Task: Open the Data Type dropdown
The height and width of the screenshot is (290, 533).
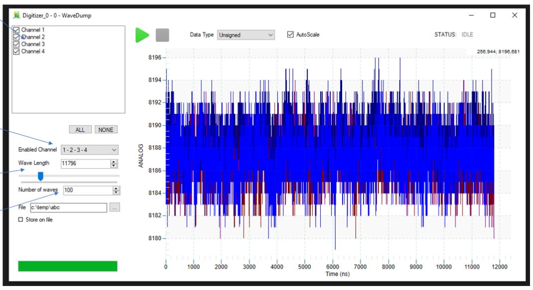Action: pos(246,35)
